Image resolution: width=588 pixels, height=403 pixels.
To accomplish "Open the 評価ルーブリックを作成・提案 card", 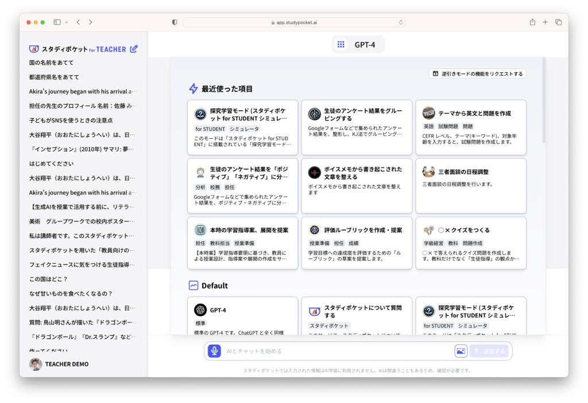I will pos(357,242).
